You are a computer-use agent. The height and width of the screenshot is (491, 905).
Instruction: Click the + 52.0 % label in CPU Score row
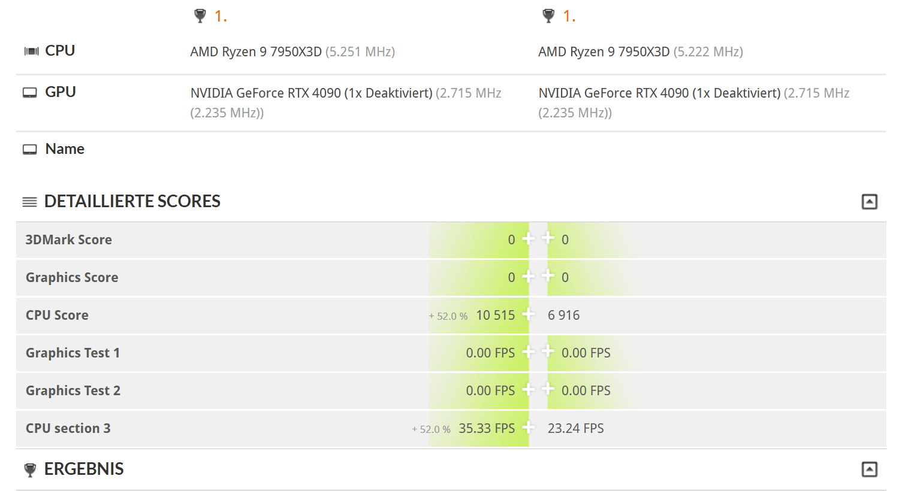(x=448, y=316)
